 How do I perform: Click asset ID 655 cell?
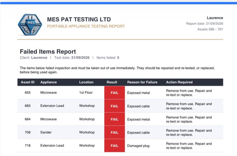click(x=28, y=92)
